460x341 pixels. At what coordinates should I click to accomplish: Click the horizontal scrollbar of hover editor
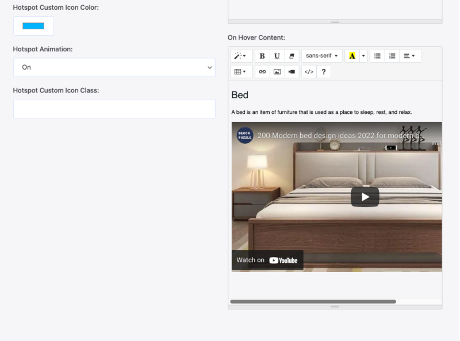point(313,302)
